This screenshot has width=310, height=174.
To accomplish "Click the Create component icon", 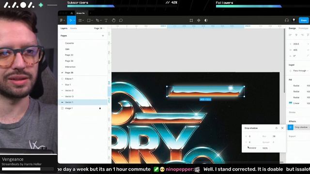I will [x=199, y=20].
